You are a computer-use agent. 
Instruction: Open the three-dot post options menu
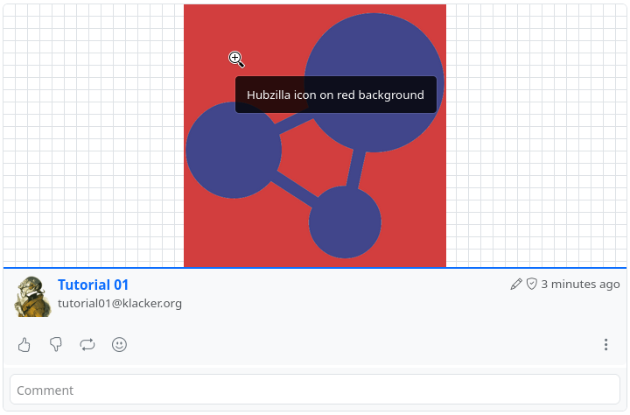605,345
